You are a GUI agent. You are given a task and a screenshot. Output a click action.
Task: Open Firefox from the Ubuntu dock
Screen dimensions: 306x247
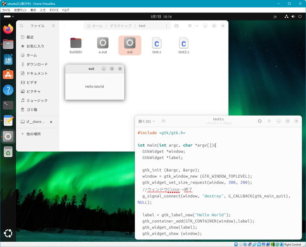pyautogui.click(x=8, y=29)
